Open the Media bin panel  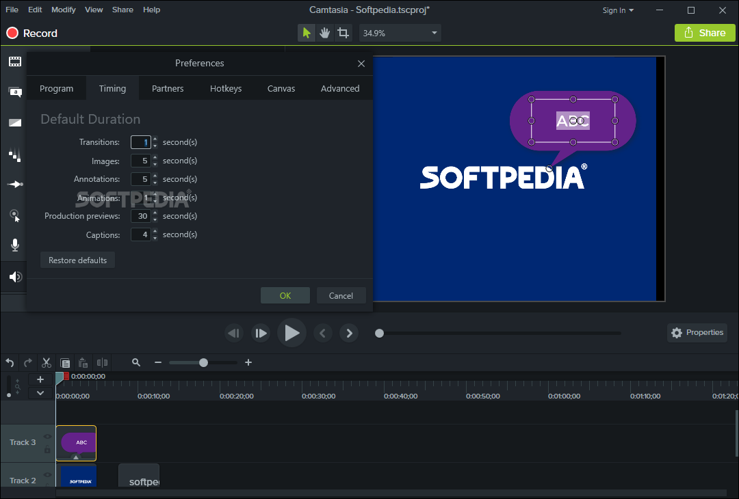[15, 62]
